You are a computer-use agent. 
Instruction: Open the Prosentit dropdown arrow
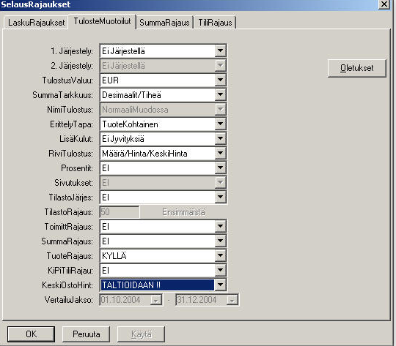tap(220, 168)
